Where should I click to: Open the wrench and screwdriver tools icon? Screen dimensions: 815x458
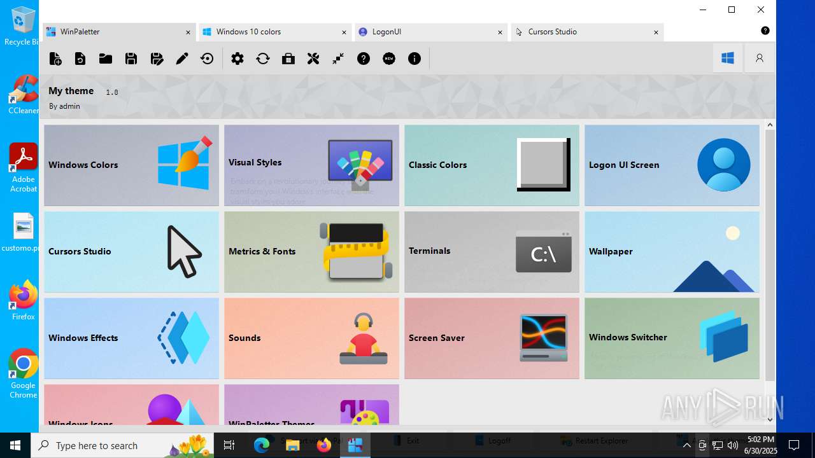click(313, 59)
